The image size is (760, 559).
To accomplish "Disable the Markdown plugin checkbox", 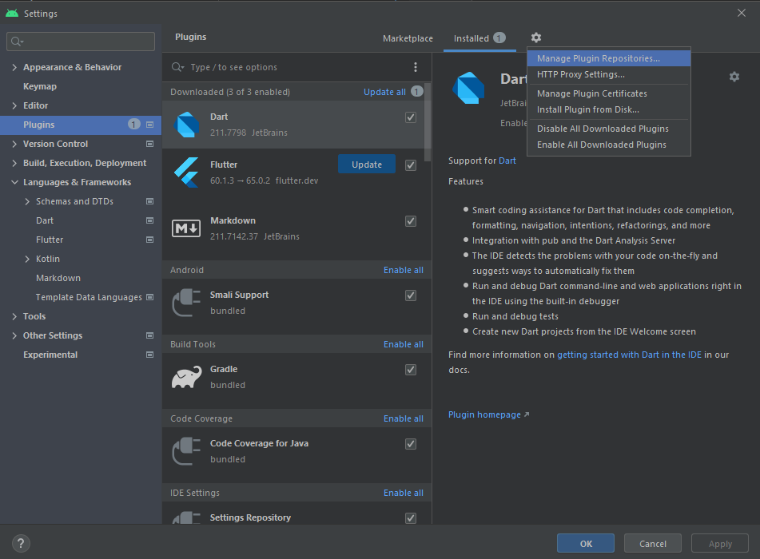I will click(x=410, y=221).
